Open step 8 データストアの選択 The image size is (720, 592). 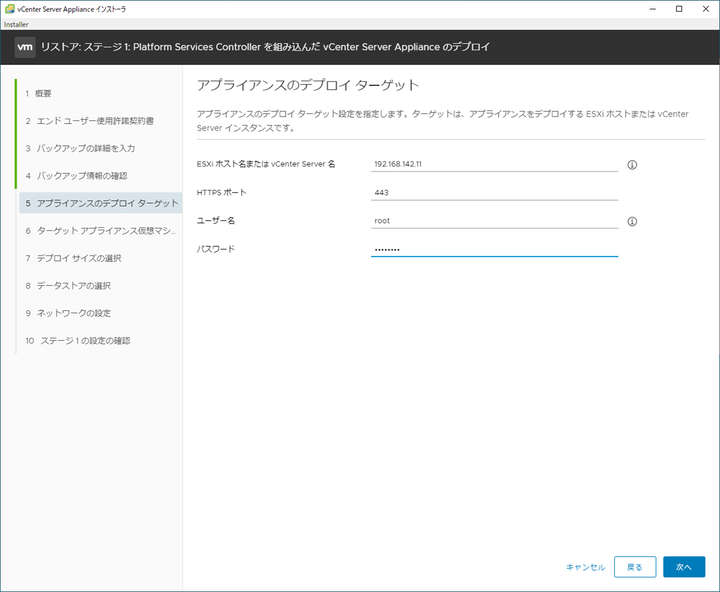73,286
